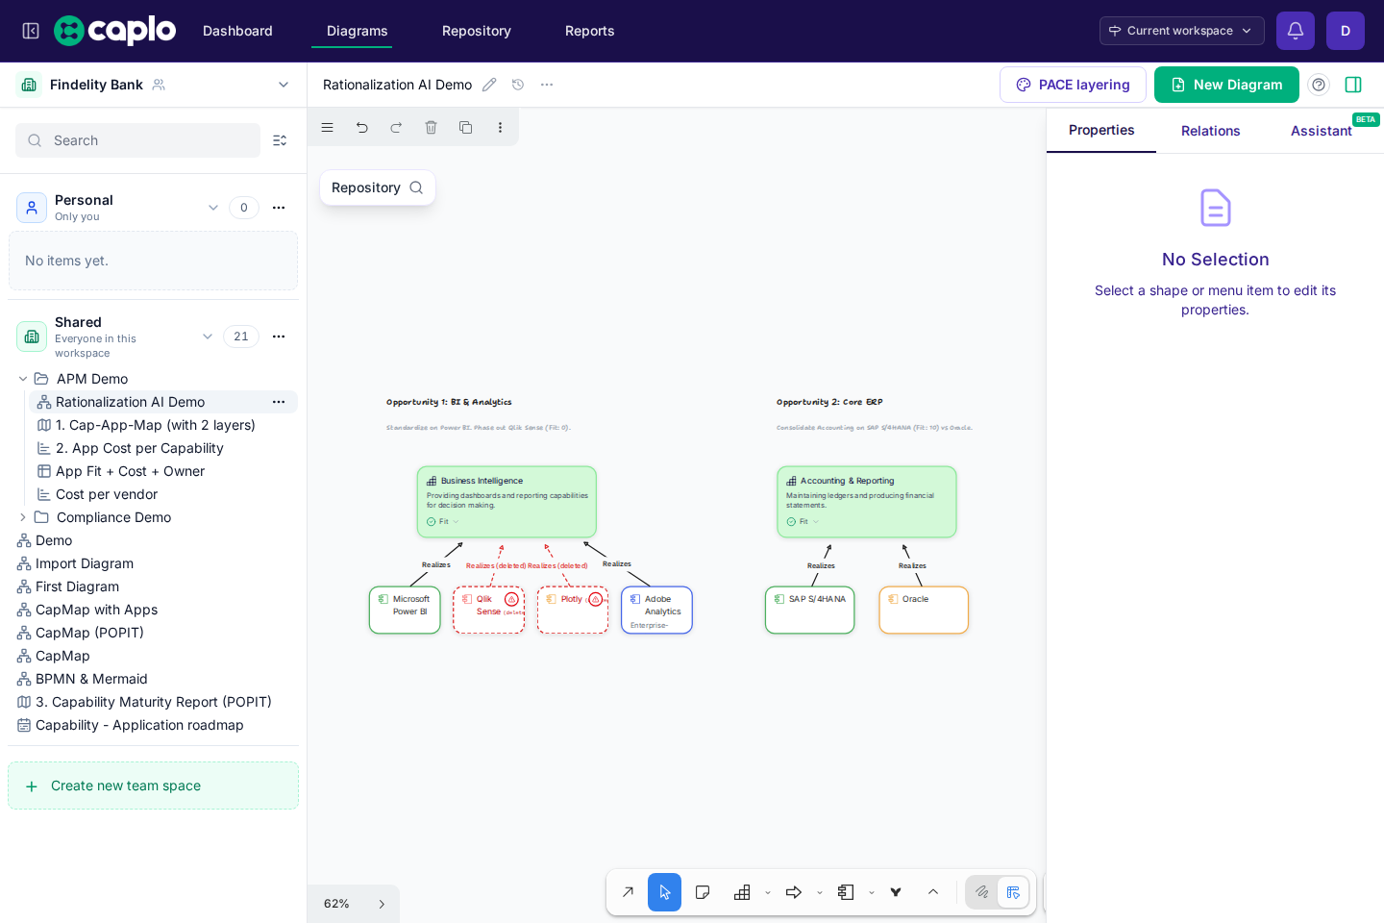Collapse the APM Demo folder
This screenshot has width=1384, height=923.
pos(23,379)
